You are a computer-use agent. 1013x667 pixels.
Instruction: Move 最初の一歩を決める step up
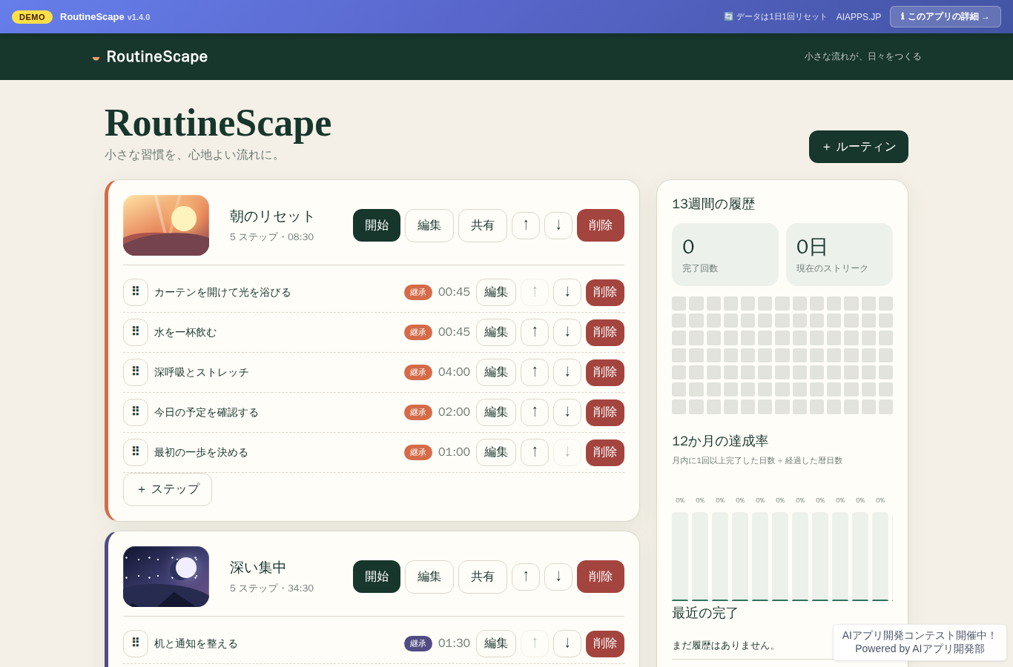[x=535, y=452]
